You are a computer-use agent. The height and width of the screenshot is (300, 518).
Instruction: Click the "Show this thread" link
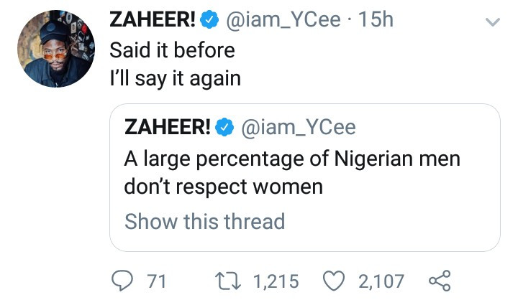(205, 221)
